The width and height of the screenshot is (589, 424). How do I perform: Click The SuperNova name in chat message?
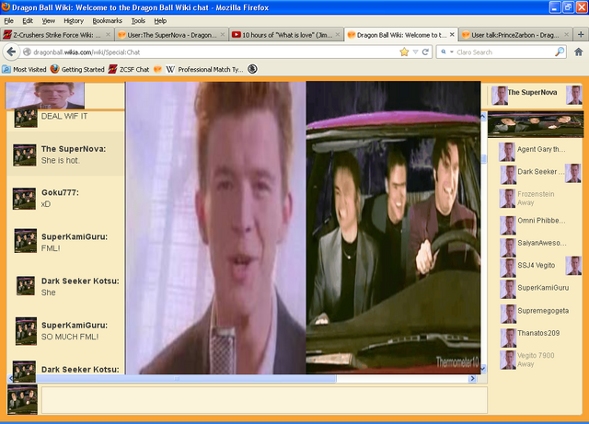(x=74, y=149)
